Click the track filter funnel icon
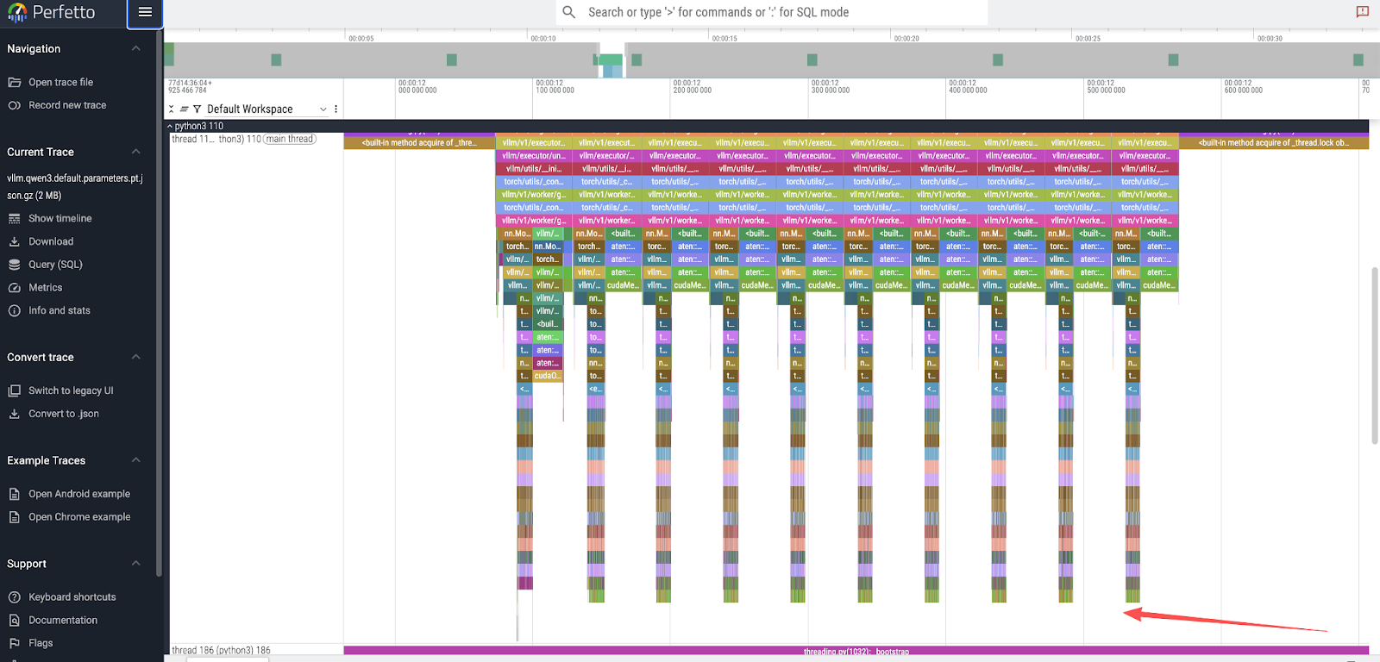This screenshot has height=662, width=1380. [197, 109]
